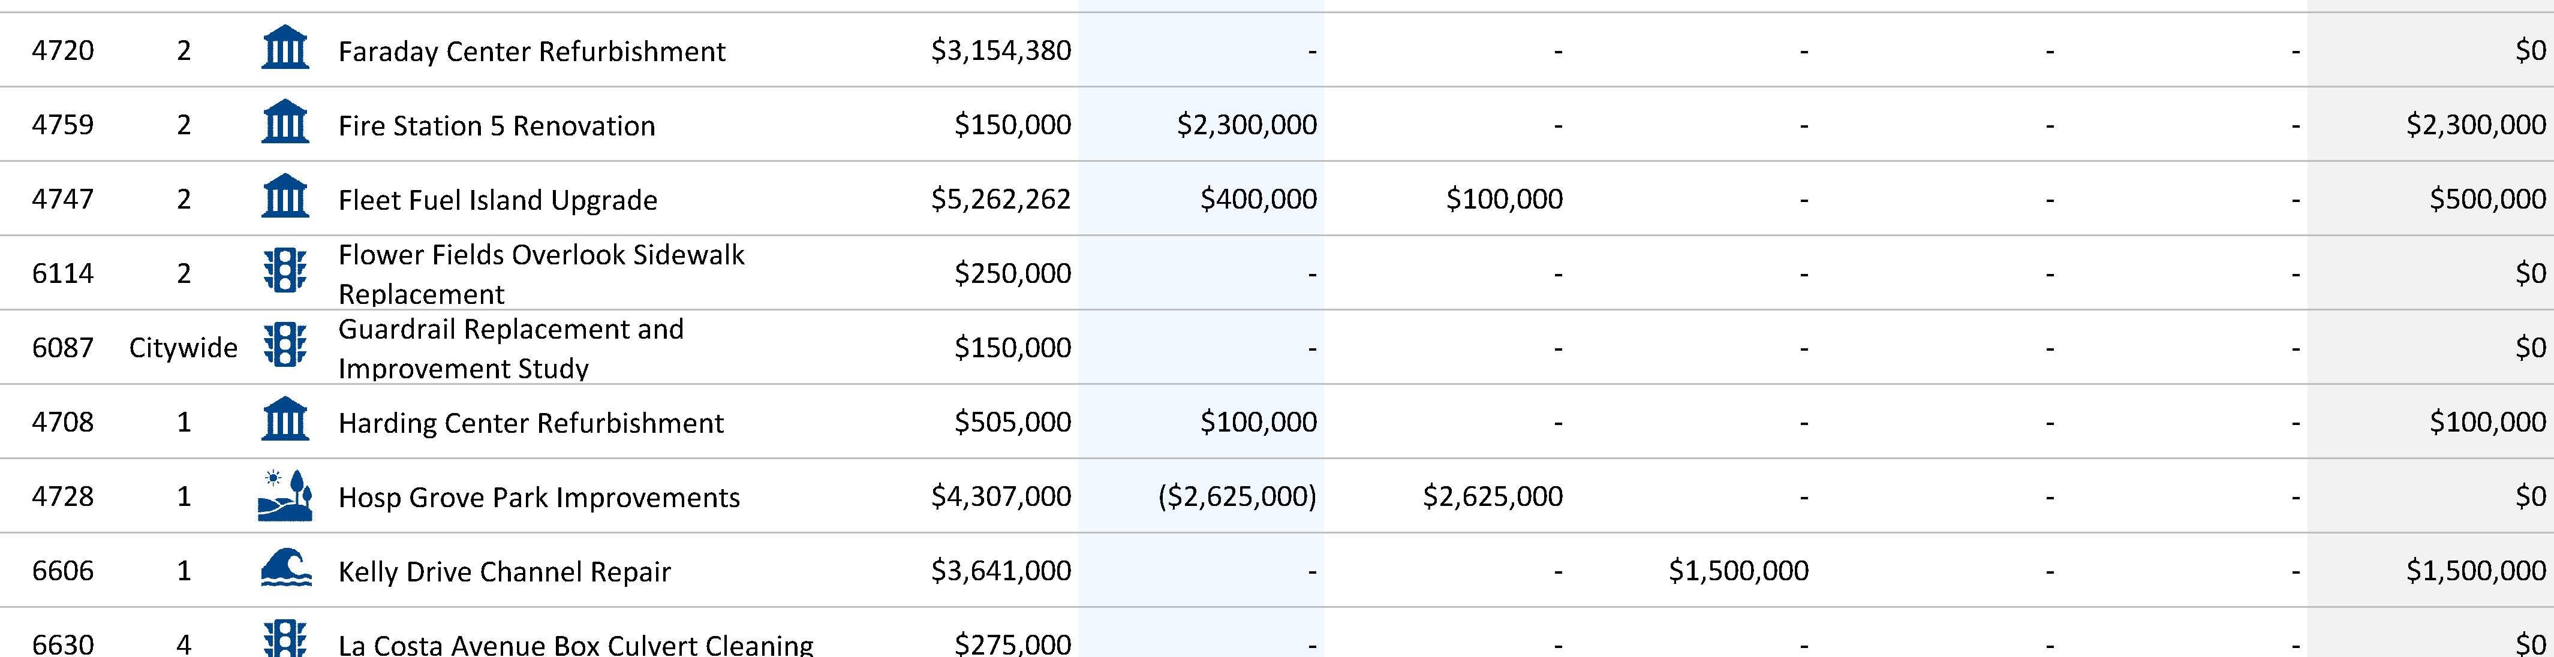Click the traffic light icon beside Guardrail Replacement
Viewport: 2554px width, 657px height.
[x=285, y=346]
